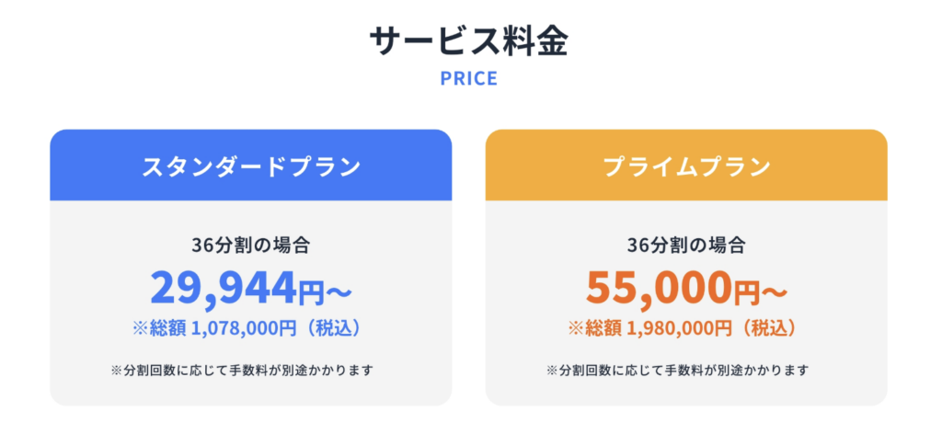Click the orange 55,000 price number
The width and height of the screenshot is (942, 434).
[x=659, y=289]
